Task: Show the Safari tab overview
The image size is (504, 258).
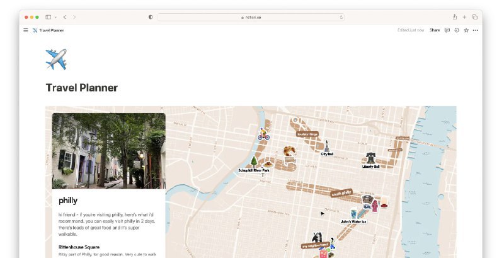Action: (475, 17)
